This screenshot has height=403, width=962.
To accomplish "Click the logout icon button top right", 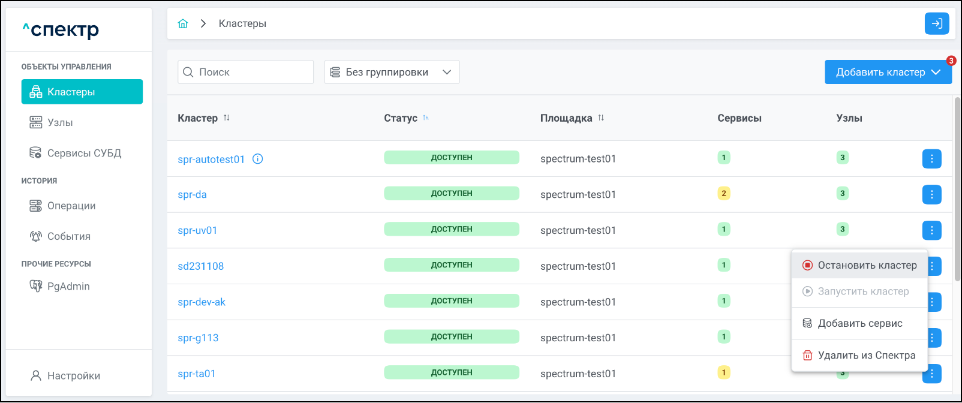I will pyautogui.click(x=937, y=23).
